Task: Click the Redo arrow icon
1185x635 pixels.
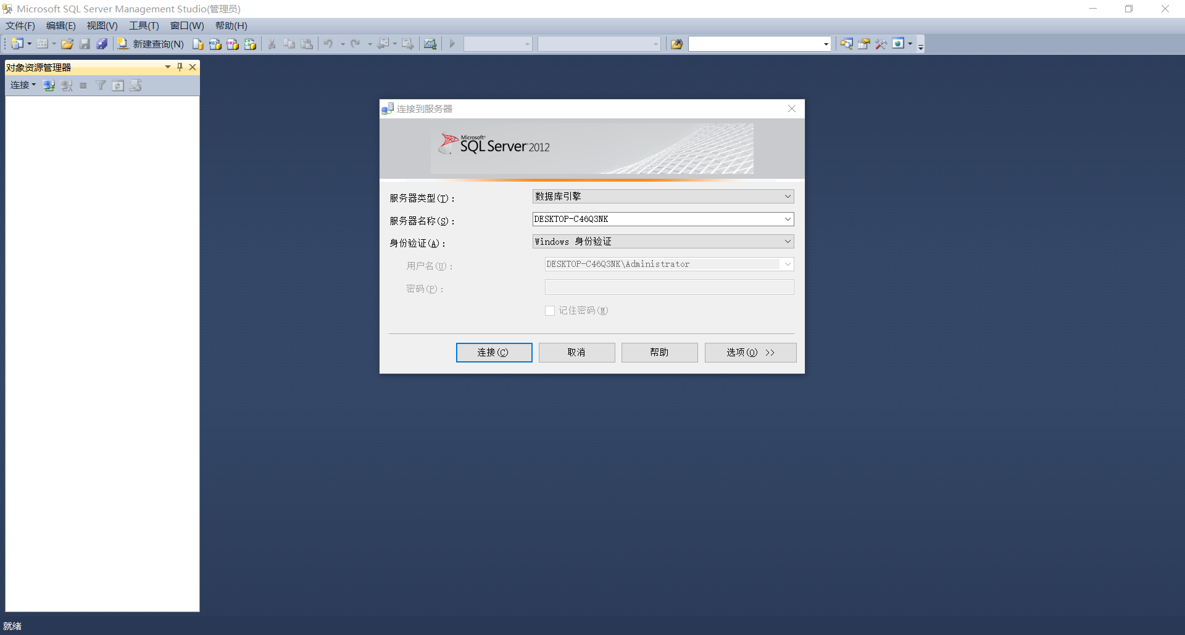Action: click(355, 44)
